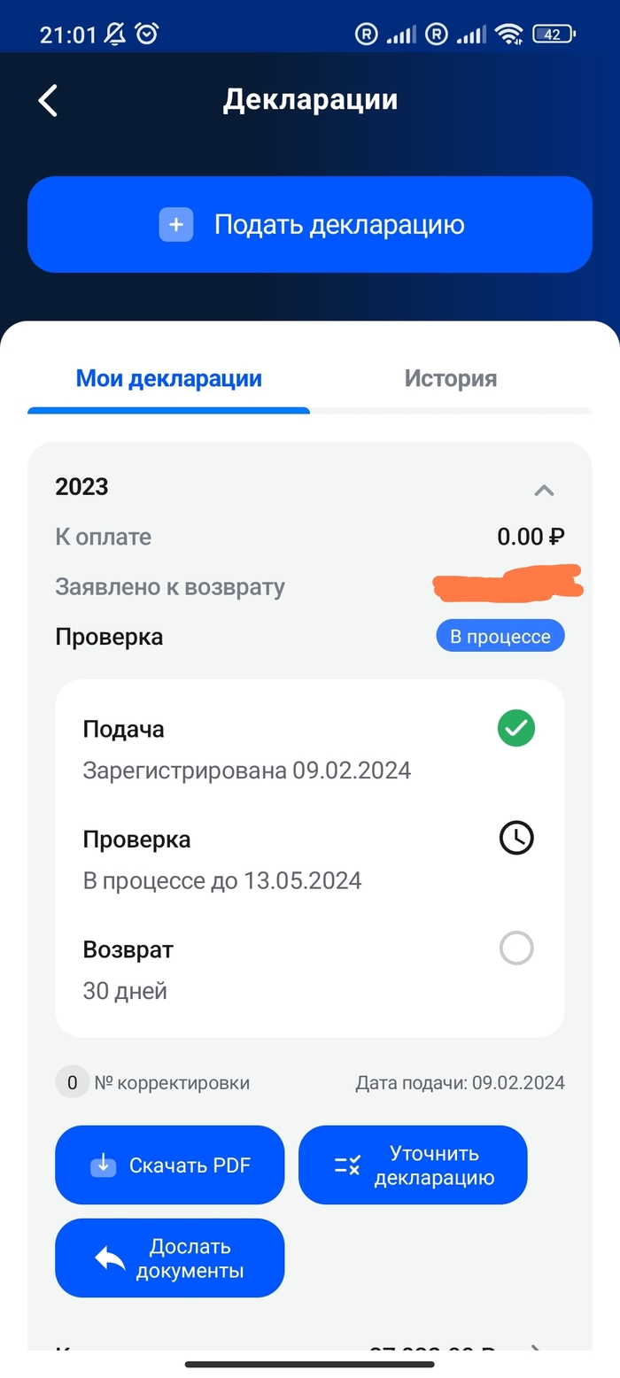Tap the clock icon next to Проверка
Image resolution: width=620 pixels, height=1378 pixels.
(516, 838)
